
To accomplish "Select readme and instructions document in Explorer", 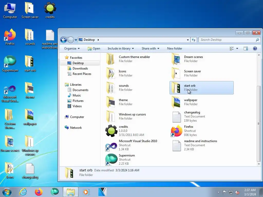I will click(x=201, y=145).
